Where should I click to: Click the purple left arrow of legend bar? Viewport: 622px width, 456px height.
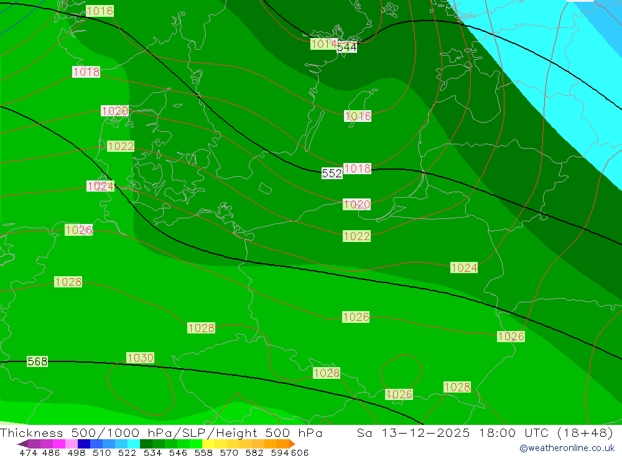[22, 444]
